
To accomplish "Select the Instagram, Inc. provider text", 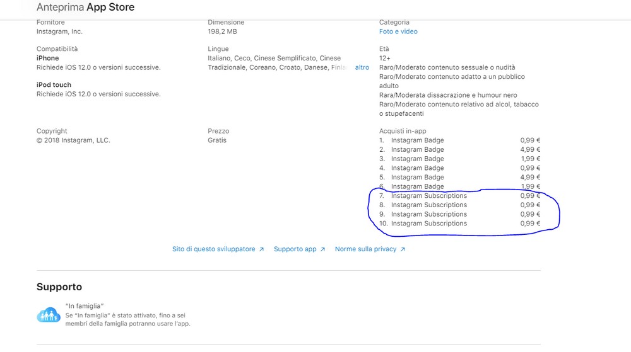I will tap(59, 31).
